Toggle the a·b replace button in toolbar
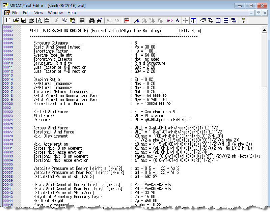 169,21
